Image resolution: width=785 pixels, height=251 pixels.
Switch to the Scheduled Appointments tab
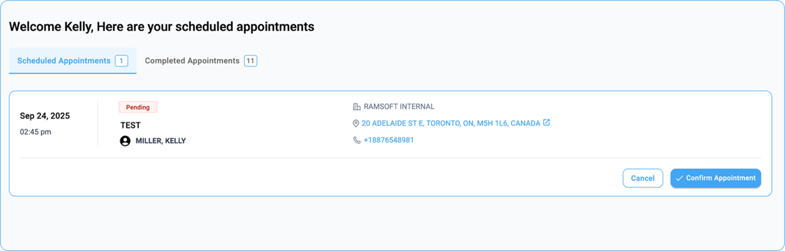pos(64,61)
